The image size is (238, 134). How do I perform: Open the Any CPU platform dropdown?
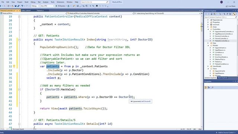click(x=47, y=6)
